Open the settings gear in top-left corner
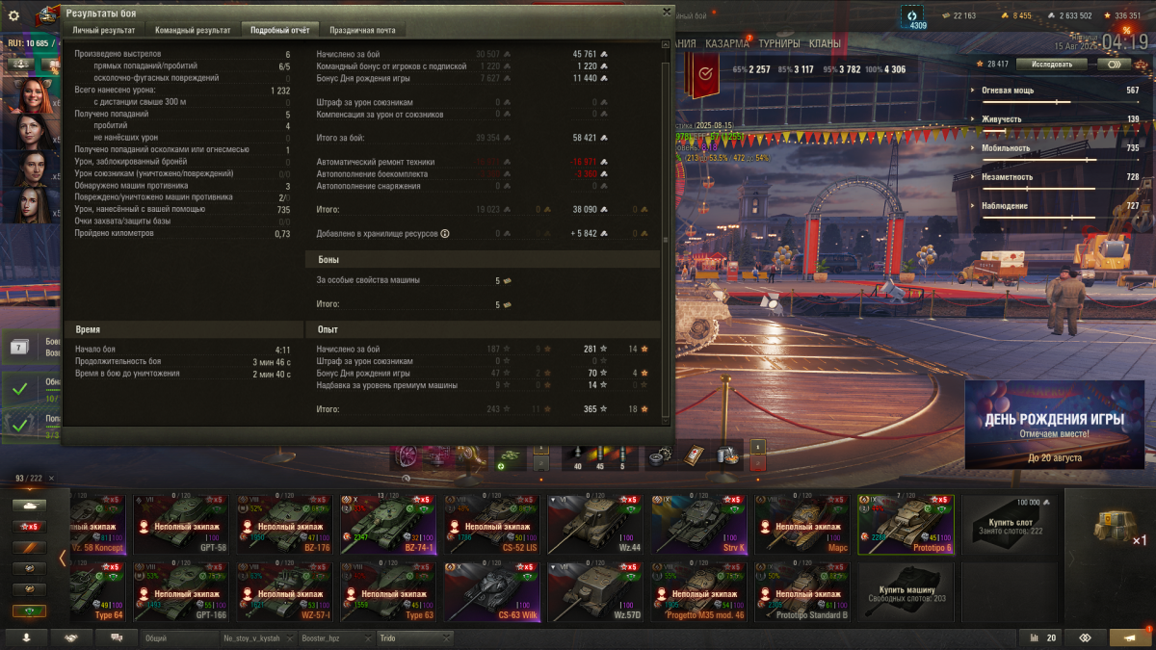The width and height of the screenshot is (1156, 650). point(13,14)
